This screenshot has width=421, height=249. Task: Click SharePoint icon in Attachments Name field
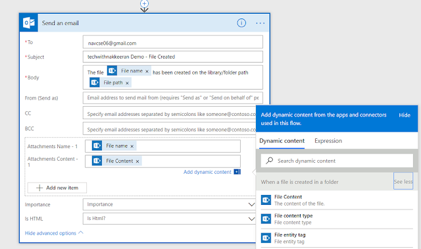[x=97, y=146]
